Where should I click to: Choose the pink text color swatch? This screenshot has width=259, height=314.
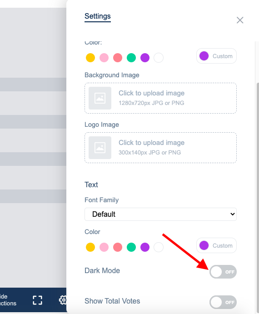click(x=104, y=247)
